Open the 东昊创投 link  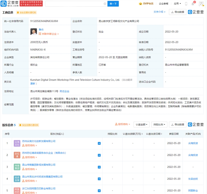[x=193, y=179]
